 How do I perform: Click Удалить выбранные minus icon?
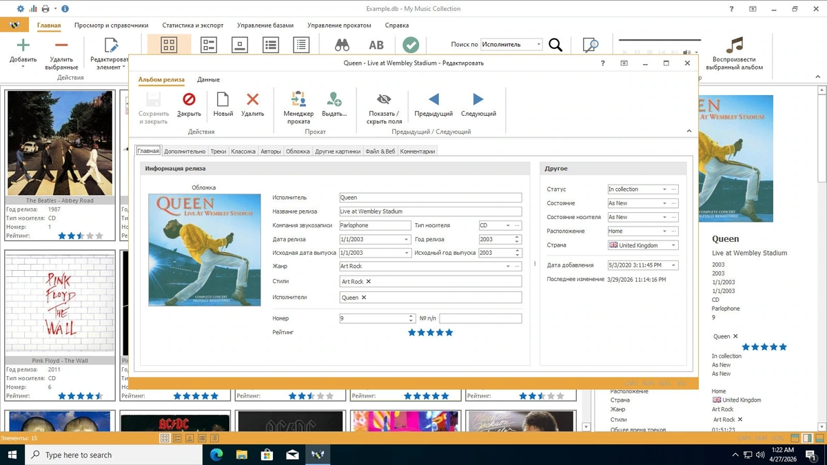tap(61, 45)
